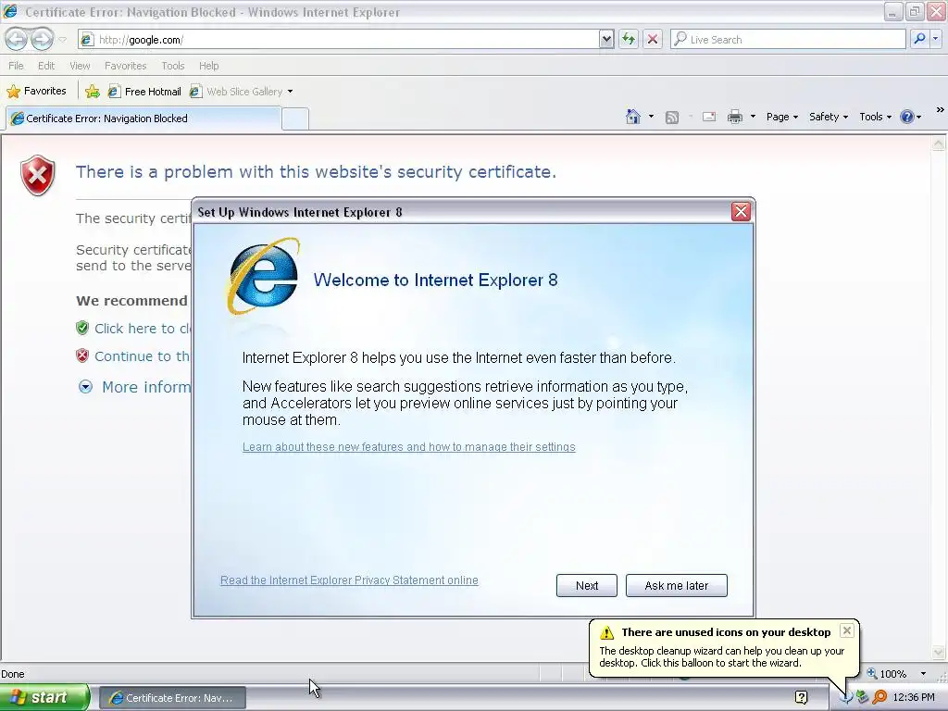Screen dimensions: 948x711
Task: Click the orange magnifier tray icon
Action: pyautogui.click(x=879, y=697)
